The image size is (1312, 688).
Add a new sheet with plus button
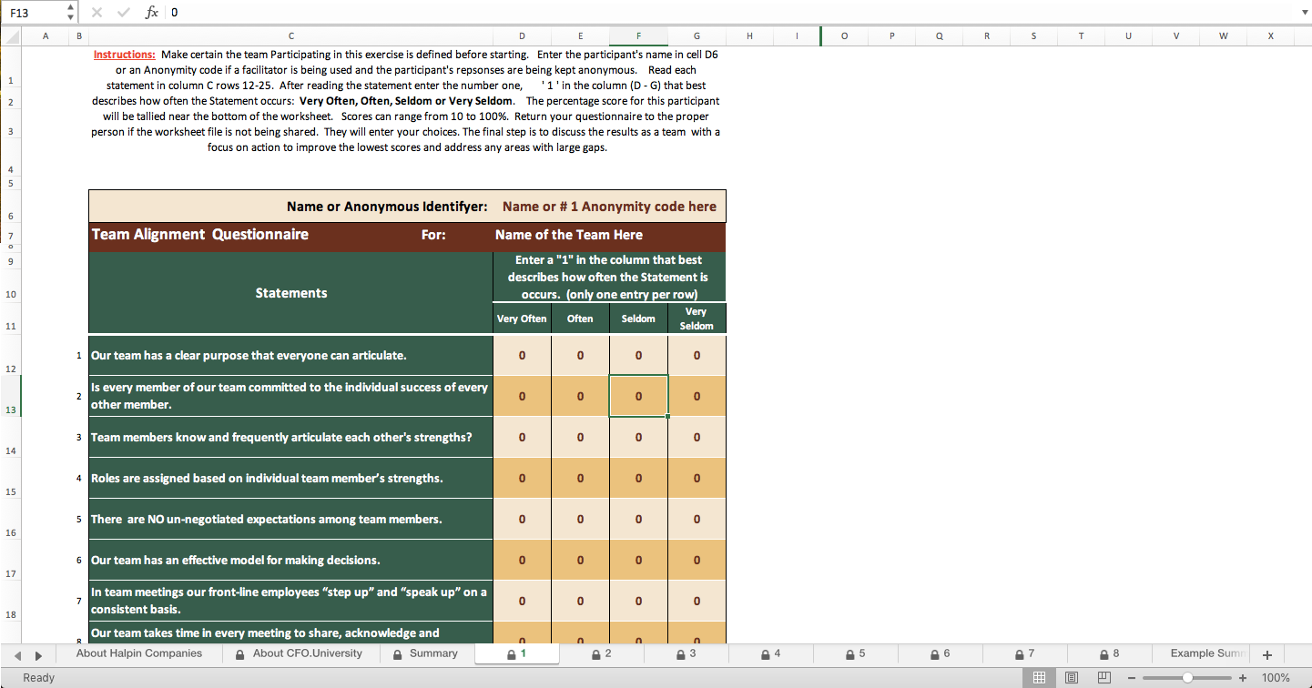pyautogui.click(x=1266, y=654)
